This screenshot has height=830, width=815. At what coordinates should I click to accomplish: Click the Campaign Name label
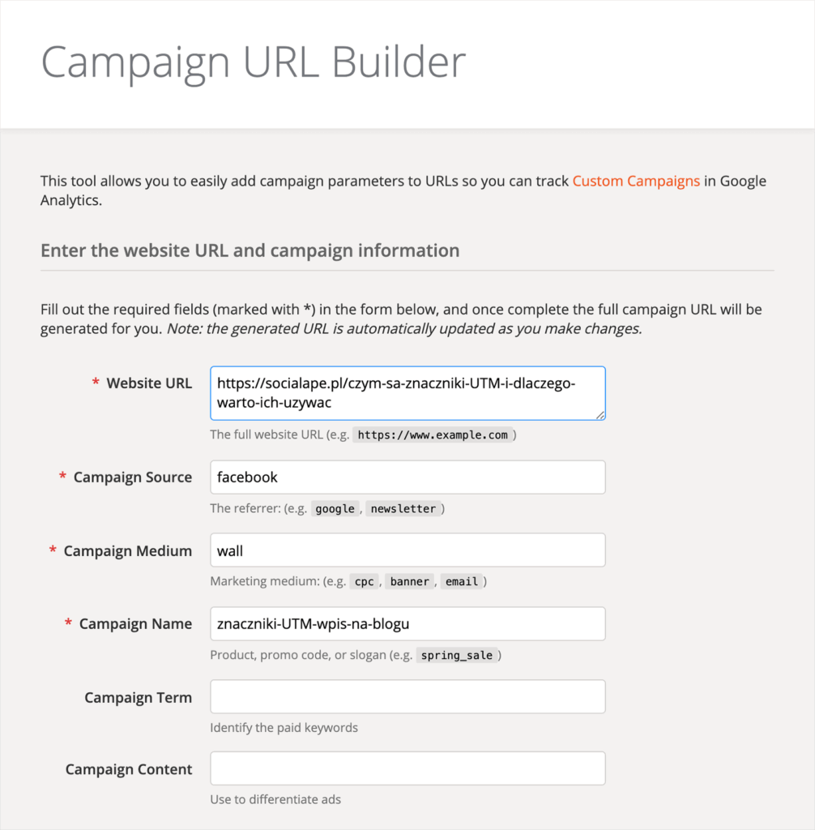coord(135,624)
